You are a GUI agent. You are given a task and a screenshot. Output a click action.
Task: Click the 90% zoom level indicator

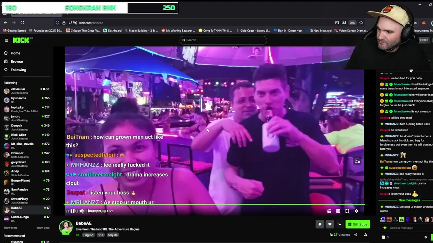coord(352,23)
